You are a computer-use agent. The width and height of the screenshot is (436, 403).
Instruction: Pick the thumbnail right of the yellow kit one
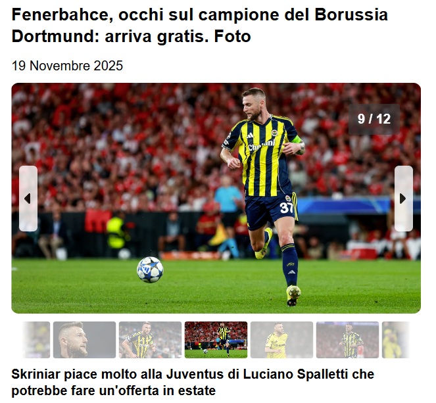pyautogui.click(x=348, y=340)
